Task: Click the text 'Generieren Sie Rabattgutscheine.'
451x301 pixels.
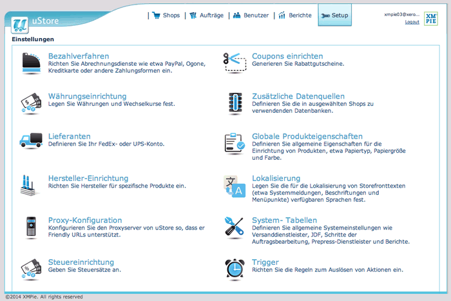Action: 298,64
